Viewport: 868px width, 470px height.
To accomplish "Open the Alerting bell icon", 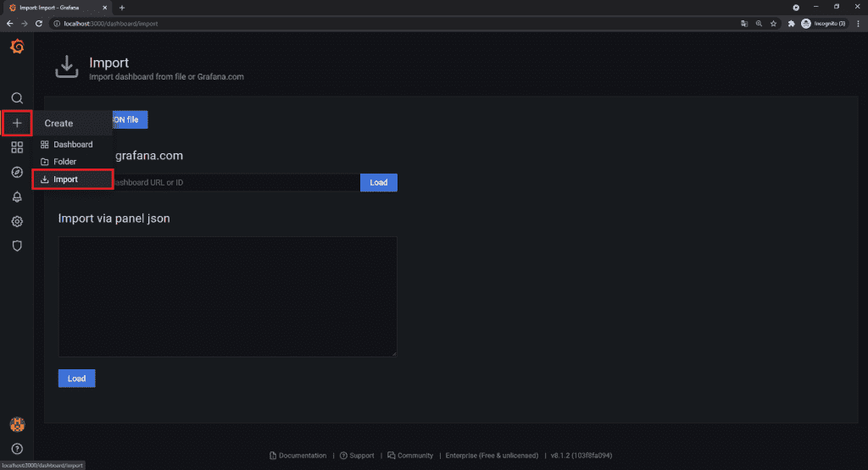I will tap(17, 196).
